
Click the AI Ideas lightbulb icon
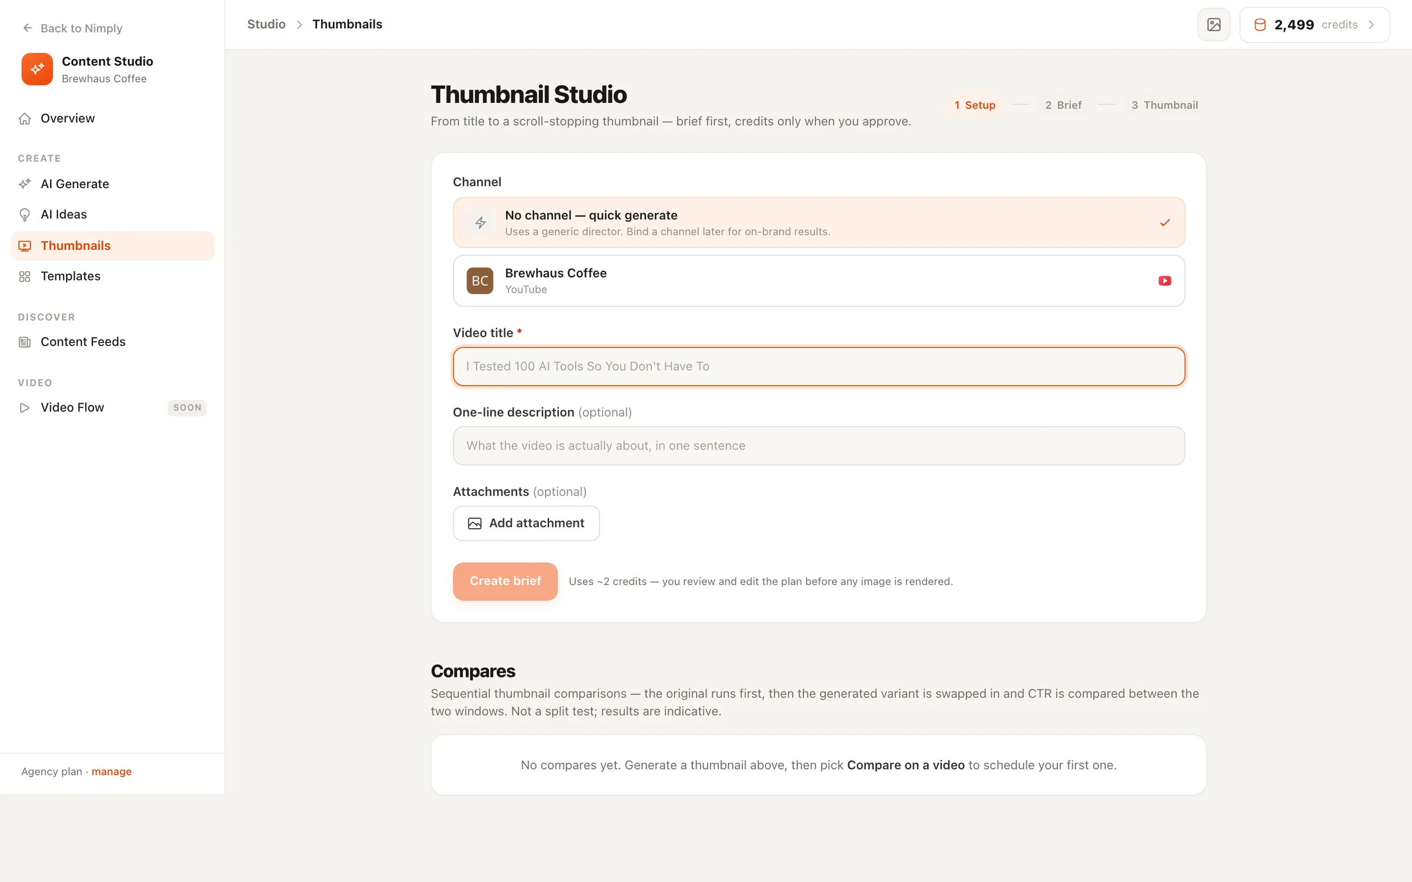(x=25, y=215)
